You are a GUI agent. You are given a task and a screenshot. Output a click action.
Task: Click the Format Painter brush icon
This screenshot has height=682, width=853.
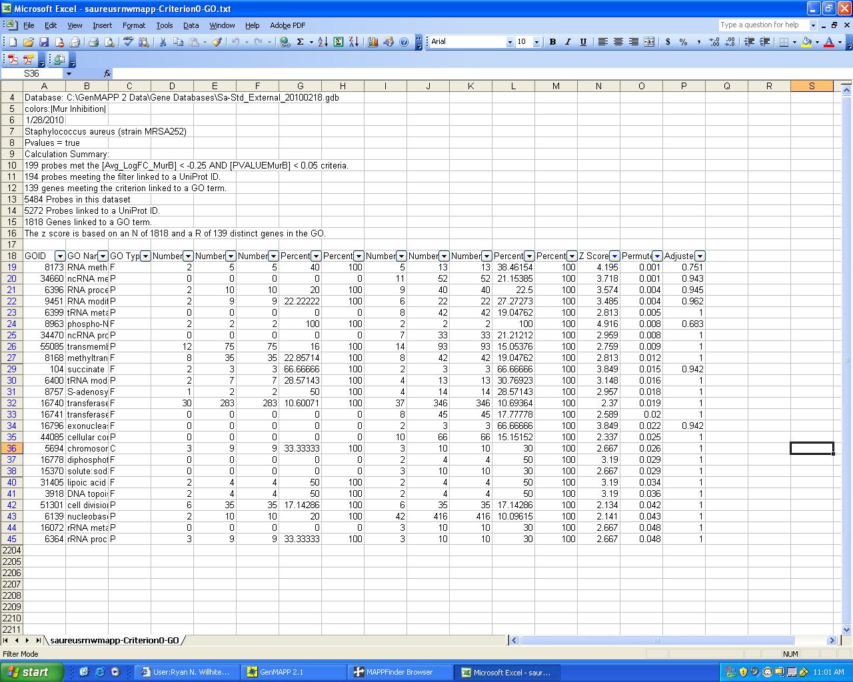point(217,42)
